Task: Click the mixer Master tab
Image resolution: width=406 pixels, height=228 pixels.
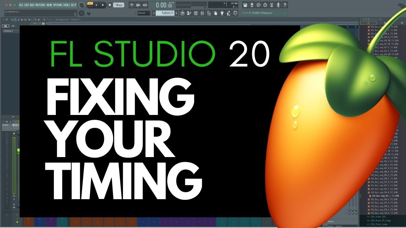Action: tap(15, 125)
